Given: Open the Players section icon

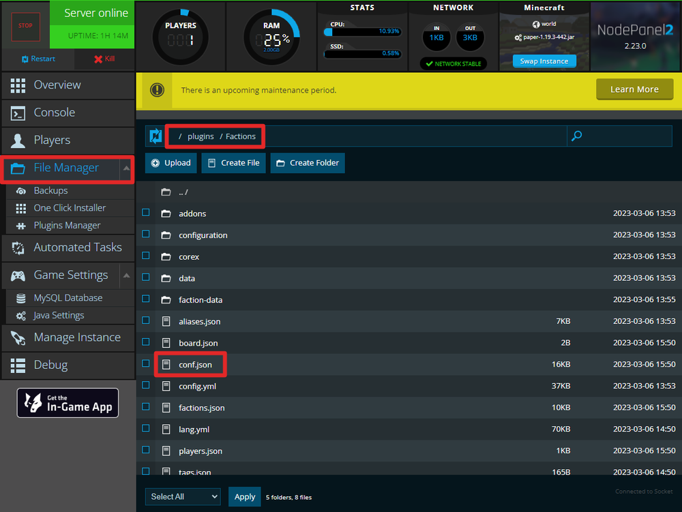Looking at the screenshot, I should click(17, 140).
